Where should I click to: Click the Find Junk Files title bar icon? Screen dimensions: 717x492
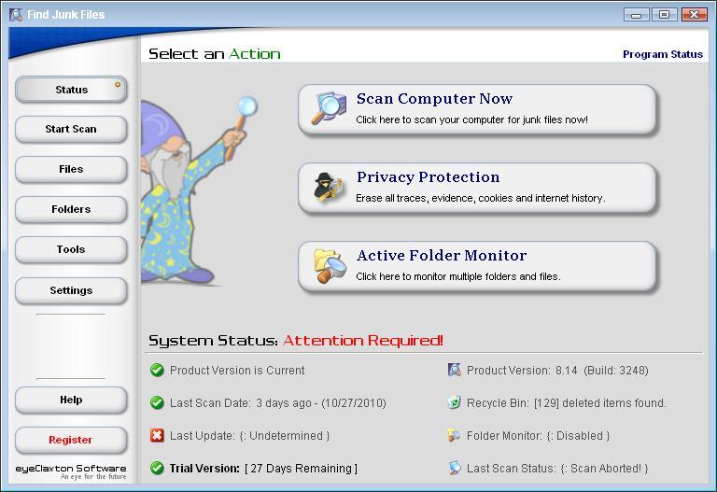(16, 15)
